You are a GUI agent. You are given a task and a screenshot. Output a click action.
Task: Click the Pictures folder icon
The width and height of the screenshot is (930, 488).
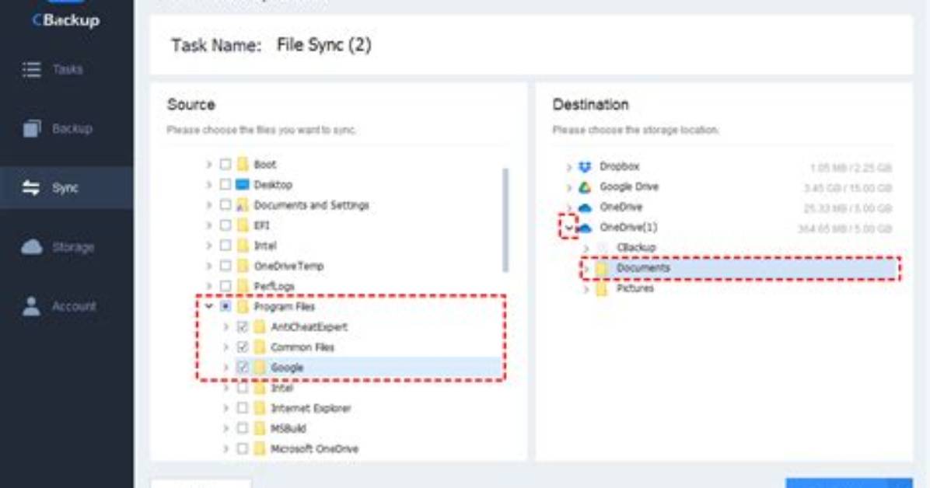coord(601,289)
